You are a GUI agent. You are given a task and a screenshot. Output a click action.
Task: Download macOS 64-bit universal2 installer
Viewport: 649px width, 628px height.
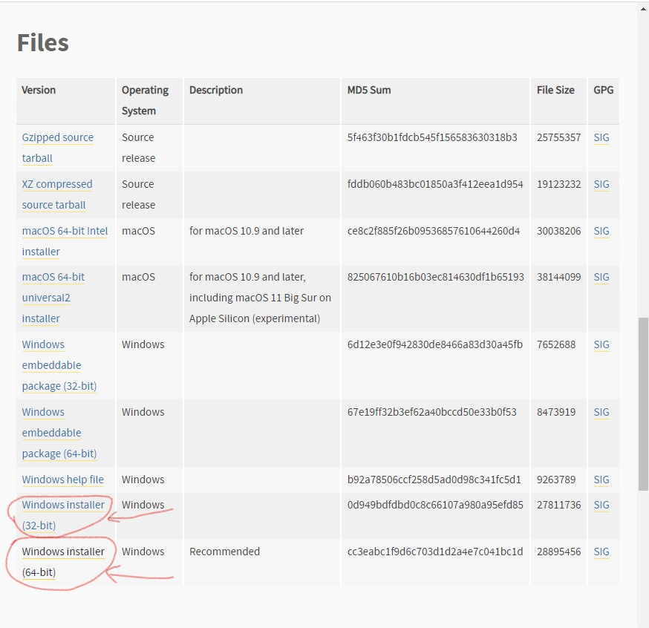(53, 298)
